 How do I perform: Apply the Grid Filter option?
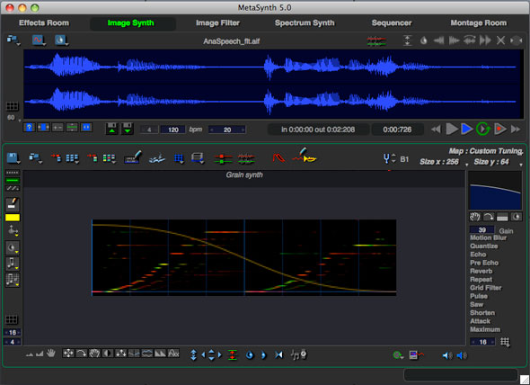(486, 288)
